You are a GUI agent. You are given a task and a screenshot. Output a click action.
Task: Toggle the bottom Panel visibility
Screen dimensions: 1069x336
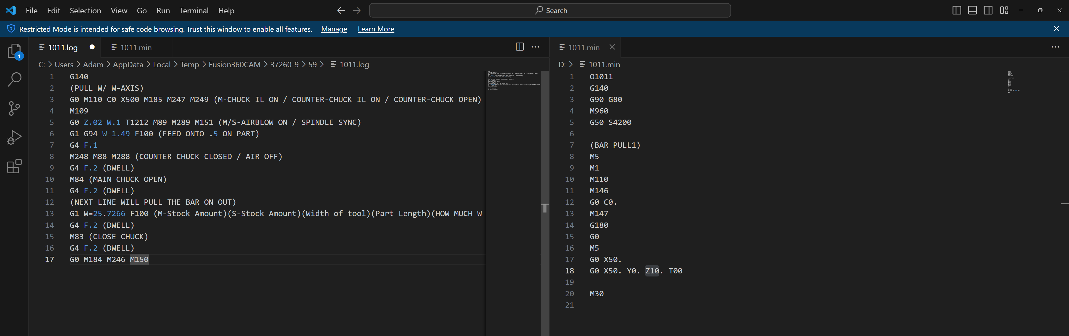pyautogui.click(x=972, y=10)
